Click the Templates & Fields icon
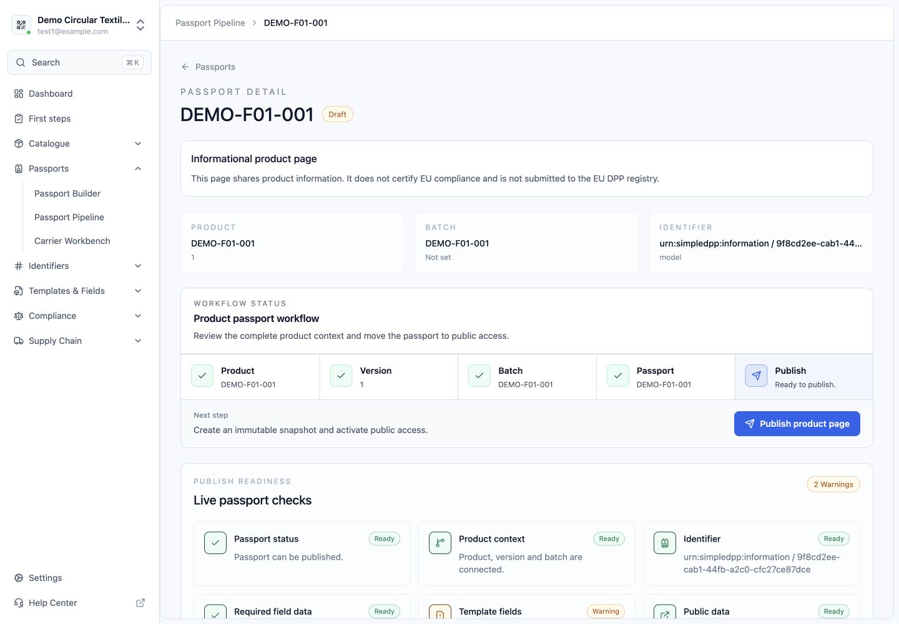The image size is (899, 624). tap(19, 291)
